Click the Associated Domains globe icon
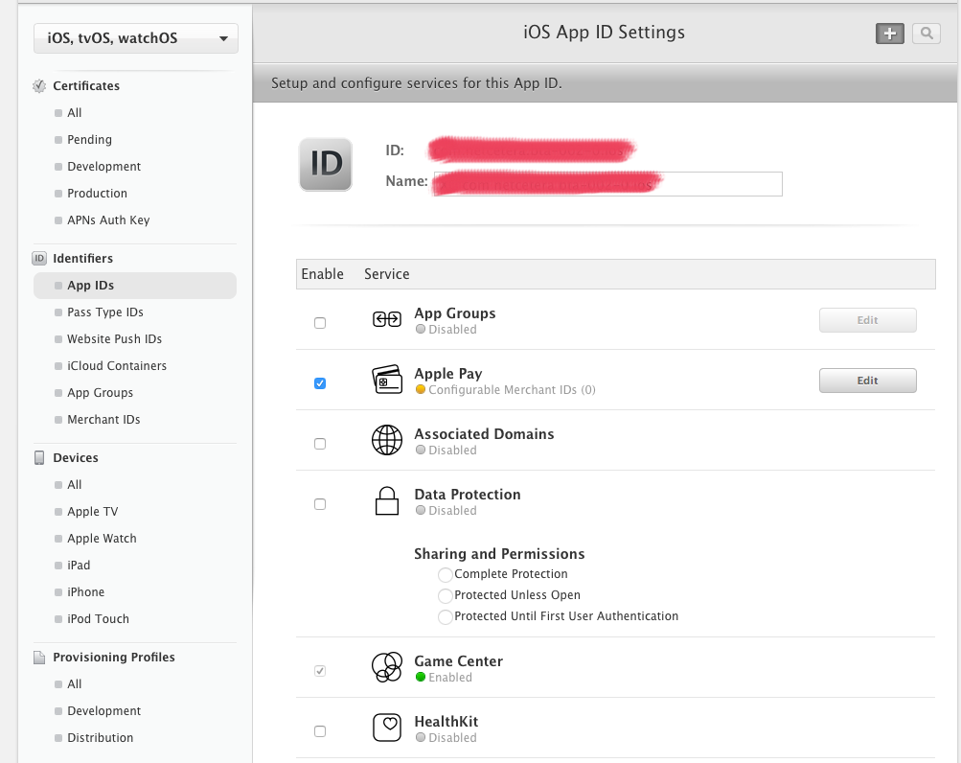Image resolution: width=961 pixels, height=763 pixels. [386, 441]
